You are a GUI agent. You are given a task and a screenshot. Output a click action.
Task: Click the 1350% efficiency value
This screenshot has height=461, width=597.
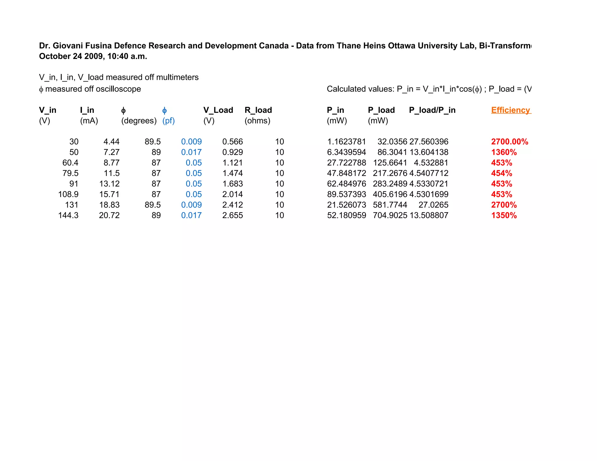[504, 215]
